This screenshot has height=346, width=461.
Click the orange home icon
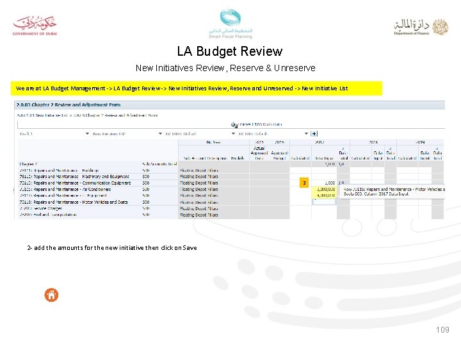[51, 295]
